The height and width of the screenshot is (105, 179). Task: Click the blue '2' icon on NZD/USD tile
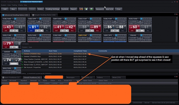click(40, 35)
